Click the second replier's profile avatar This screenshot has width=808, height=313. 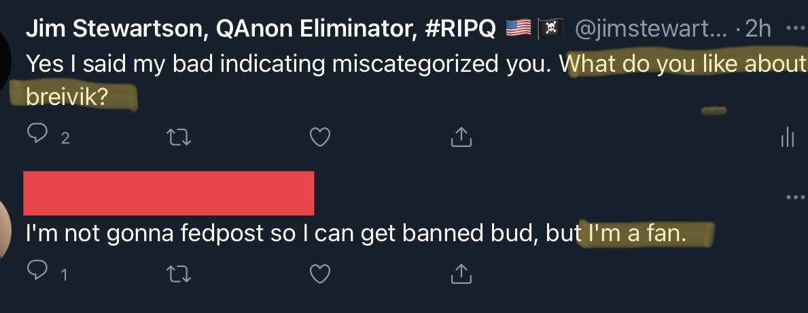coord(5,227)
